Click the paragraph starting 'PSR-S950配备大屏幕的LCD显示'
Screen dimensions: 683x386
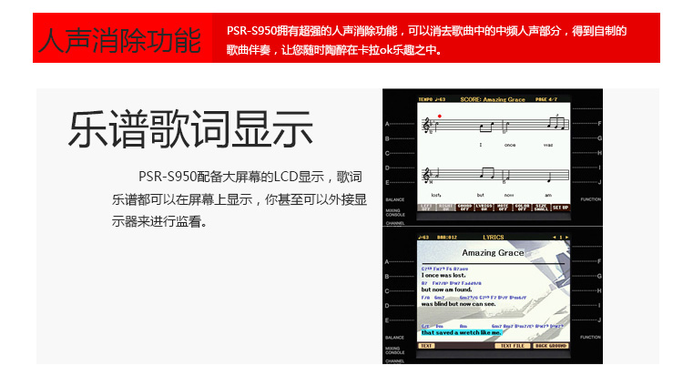(x=240, y=199)
